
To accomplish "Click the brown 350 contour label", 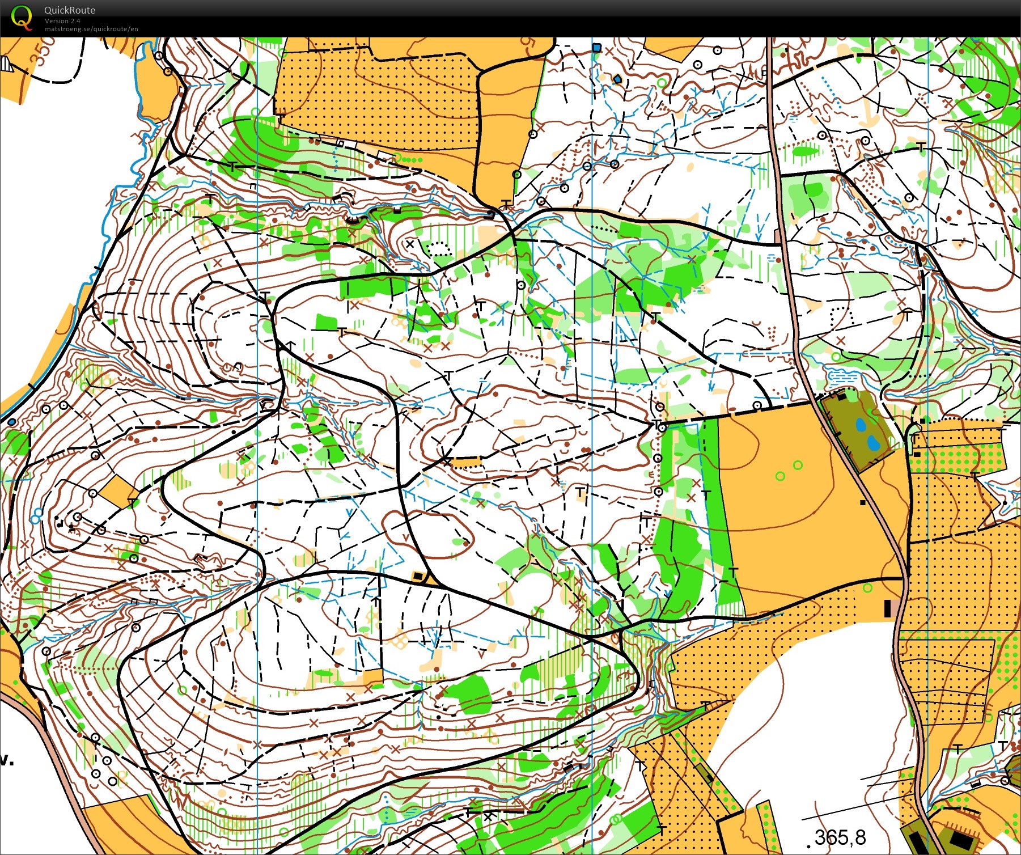I will 42,50.
